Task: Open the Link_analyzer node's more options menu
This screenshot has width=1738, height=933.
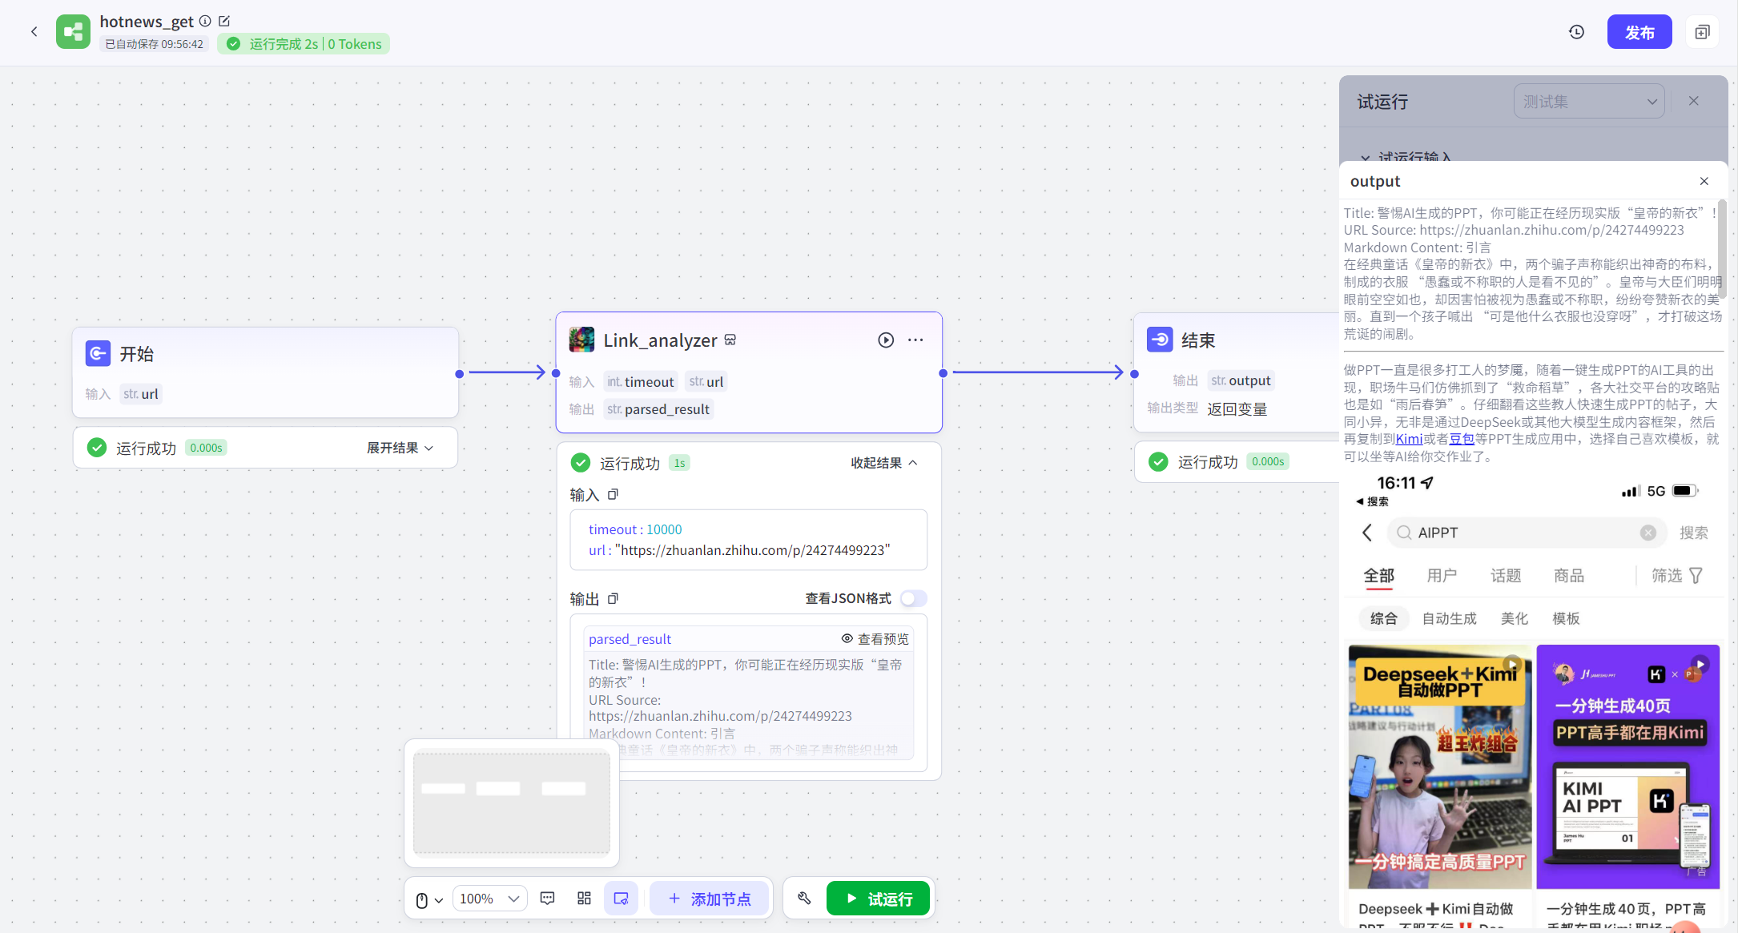Action: coord(915,340)
